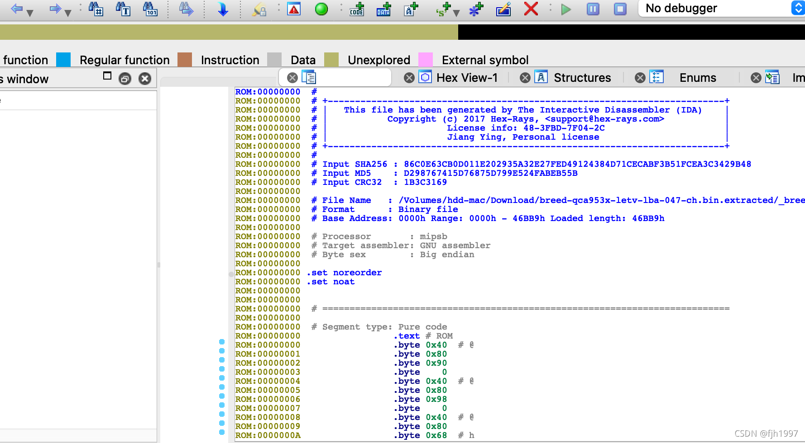Screen dimensions: 805x443
Task: Close the Enums tab
Action: click(x=640, y=78)
